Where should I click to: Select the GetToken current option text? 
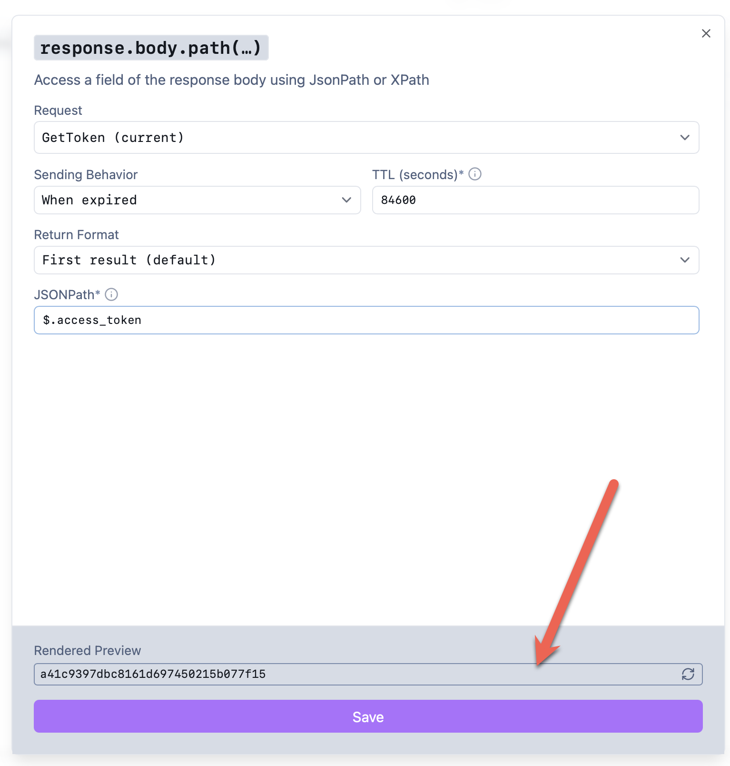point(113,138)
